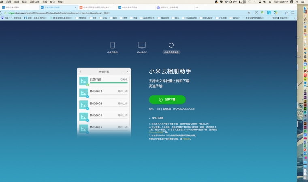Select the 小米云相册助手 sync icon
Image resolution: width=308 pixels, height=182 pixels.
(x=171, y=45)
